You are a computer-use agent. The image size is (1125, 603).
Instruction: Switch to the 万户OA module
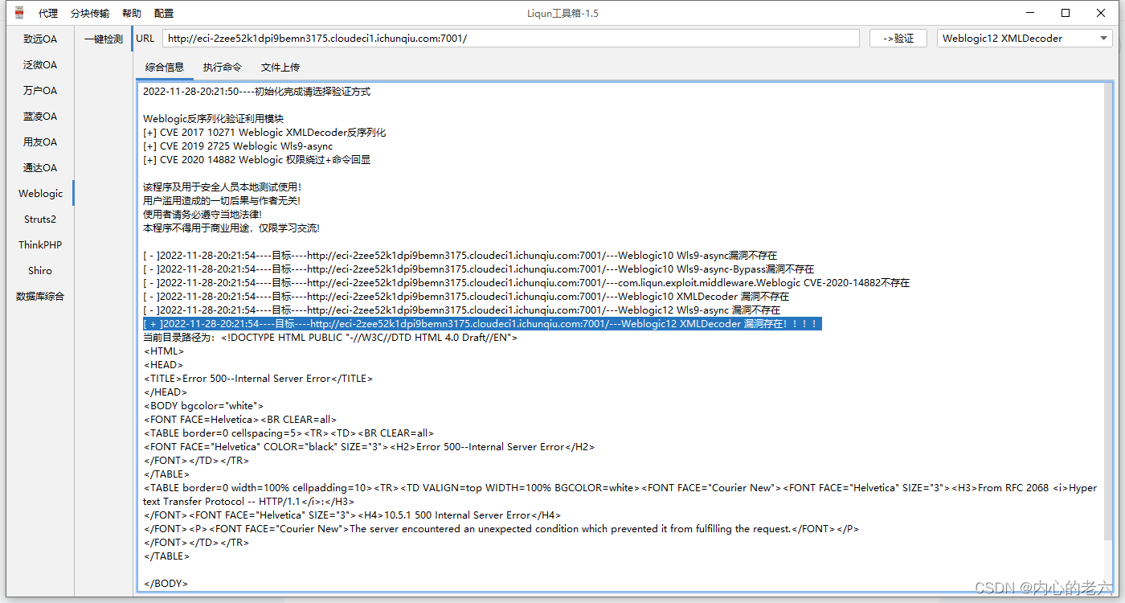click(39, 90)
